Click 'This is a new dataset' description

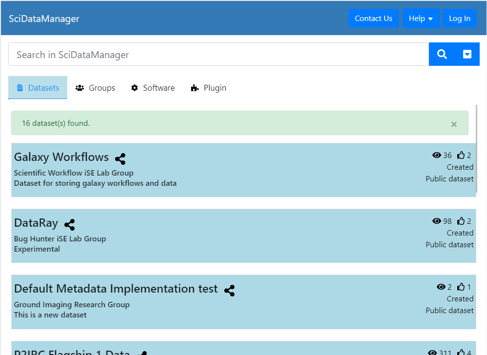click(x=50, y=315)
